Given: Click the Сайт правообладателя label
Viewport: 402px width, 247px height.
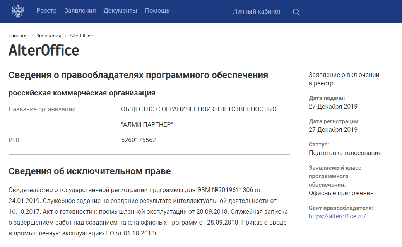Looking at the screenshot, I should (x=341, y=208).
